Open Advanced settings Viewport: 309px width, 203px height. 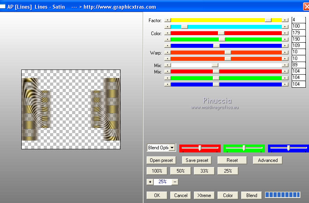pyautogui.click(x=268, y=160)
